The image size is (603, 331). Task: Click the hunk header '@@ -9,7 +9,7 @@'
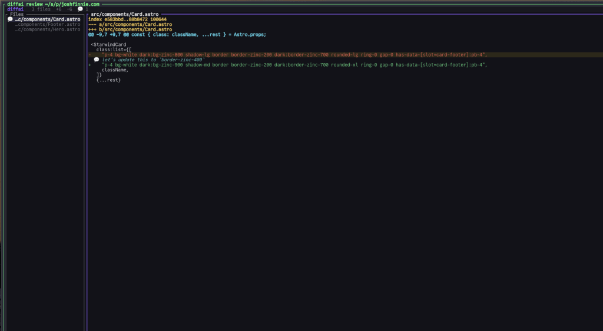(x=108, y=35)
